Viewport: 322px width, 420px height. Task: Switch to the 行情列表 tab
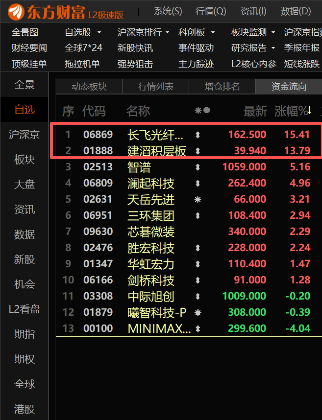tap(156, 86)
